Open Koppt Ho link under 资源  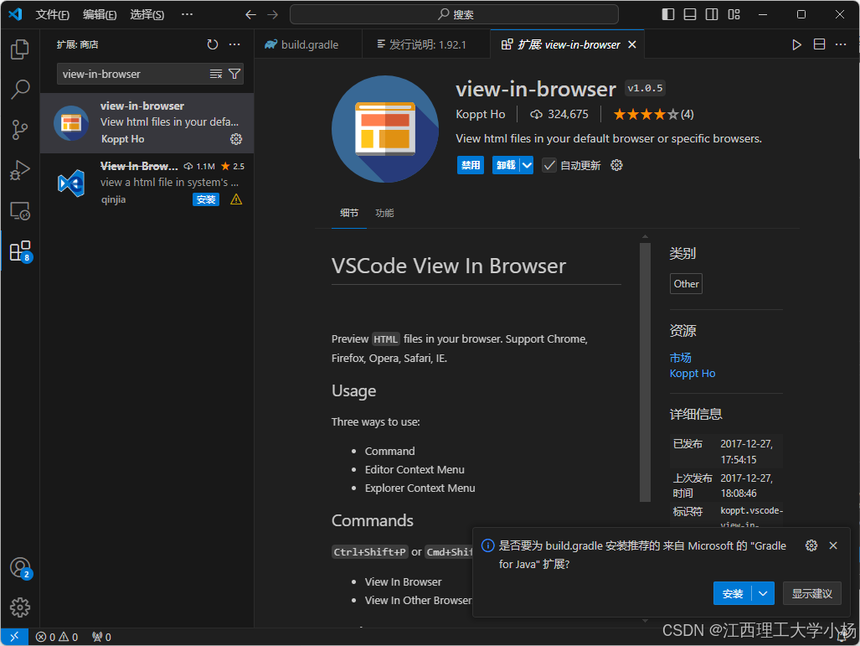pyautogui.click(x=693, y=374)
